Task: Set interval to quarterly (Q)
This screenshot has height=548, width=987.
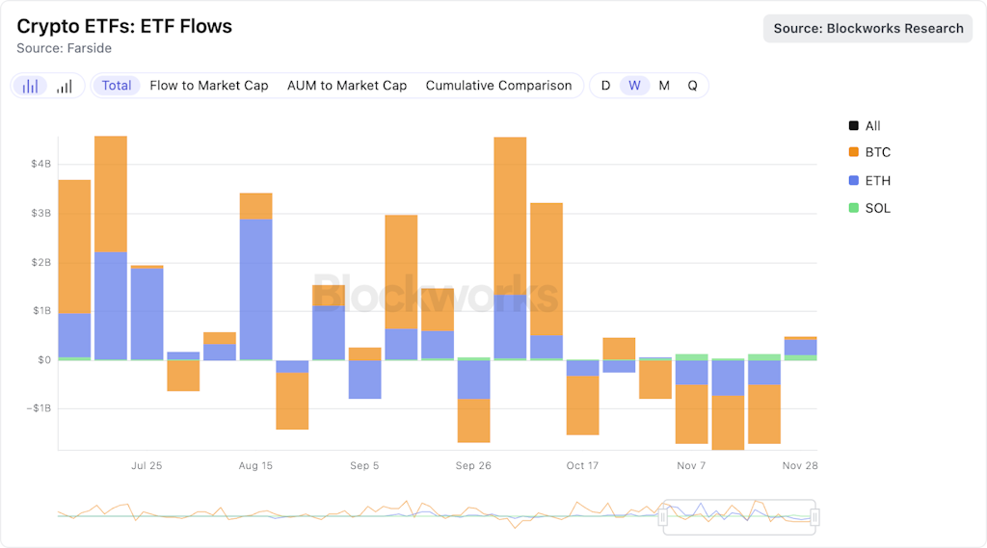Action: click(x=692, y=86)
